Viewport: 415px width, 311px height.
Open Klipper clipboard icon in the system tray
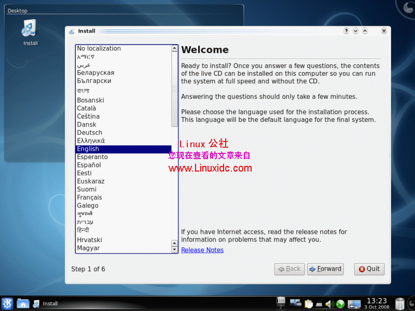point(309,304)
